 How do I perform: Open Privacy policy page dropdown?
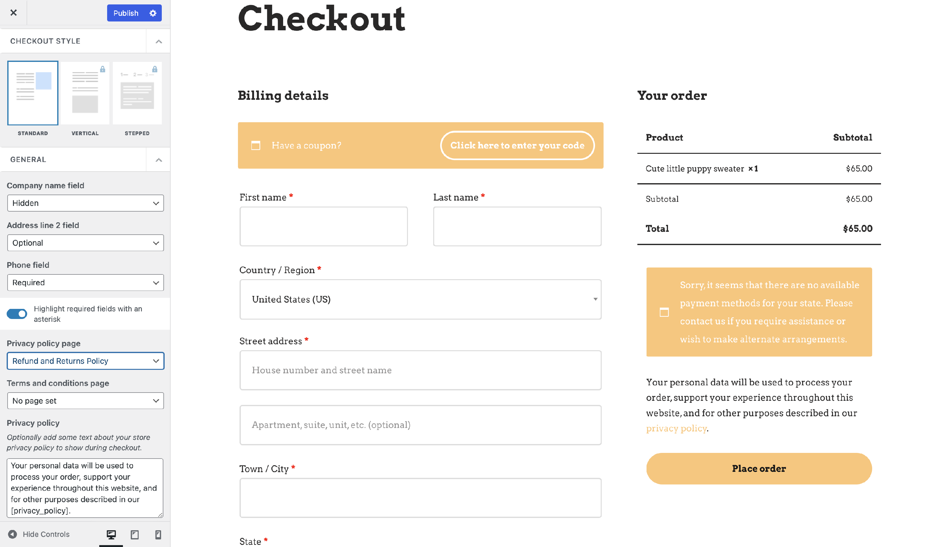pyautogui.click(x=85, y=361)
